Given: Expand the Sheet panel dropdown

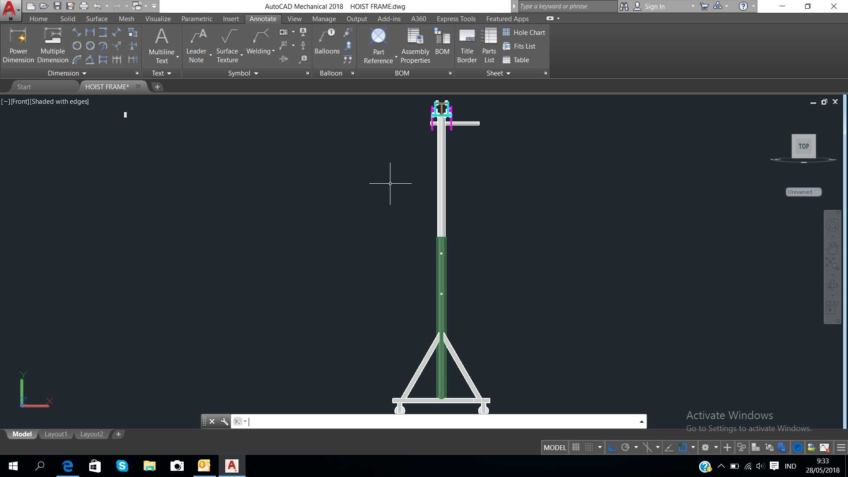Looking at the screenshot, I should 499,73.
